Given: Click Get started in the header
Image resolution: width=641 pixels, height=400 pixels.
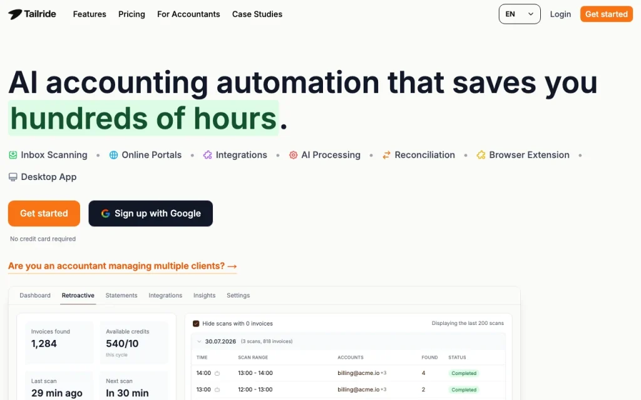Looking at the screenshot, I should (606, 14).
